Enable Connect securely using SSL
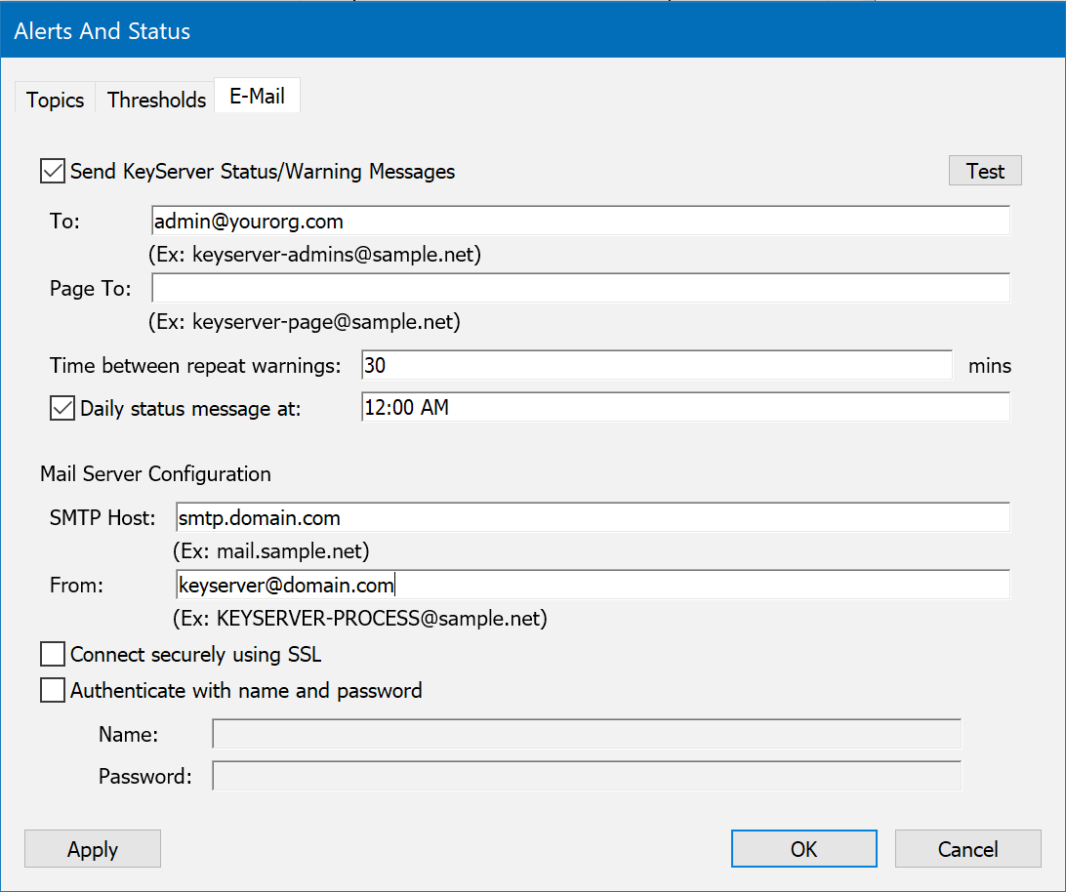 [53, 654]
